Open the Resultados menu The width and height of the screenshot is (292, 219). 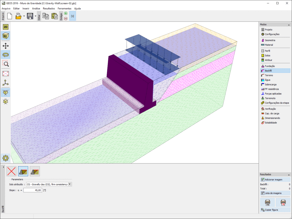pyautogui.click(x=49, y=9)
